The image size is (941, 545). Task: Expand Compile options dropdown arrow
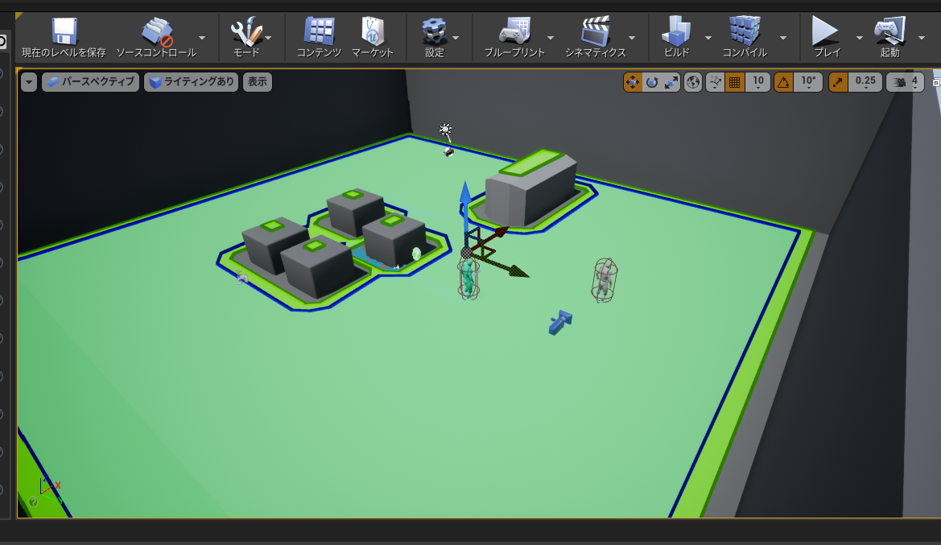click(x=783, y=38)
